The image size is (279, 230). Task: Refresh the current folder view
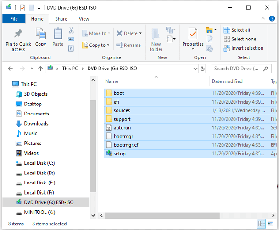[202, 69]
